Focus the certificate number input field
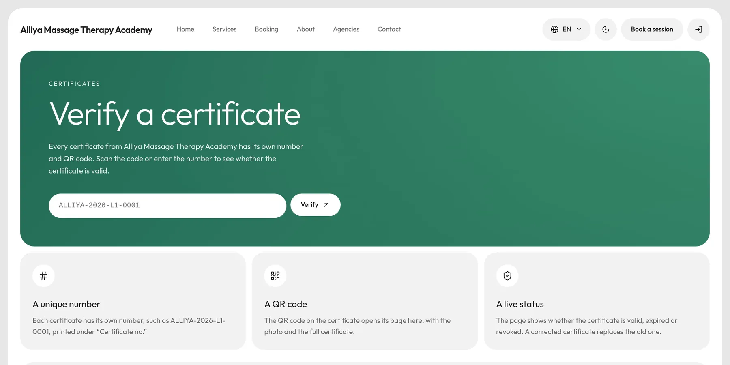730x365 pixels. tap(167, 206)
